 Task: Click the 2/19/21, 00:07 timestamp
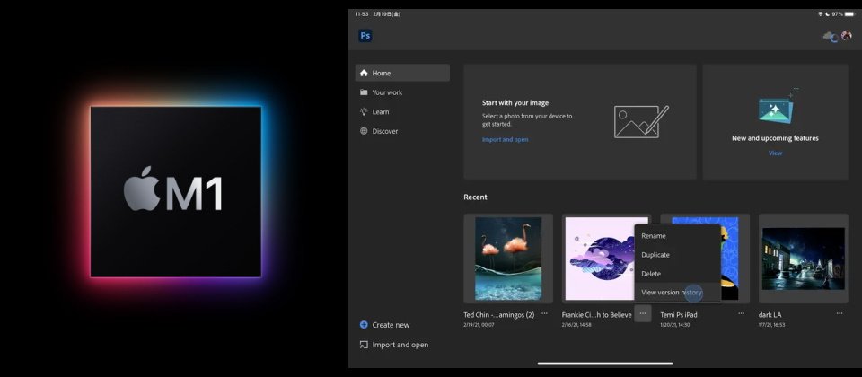479,325
